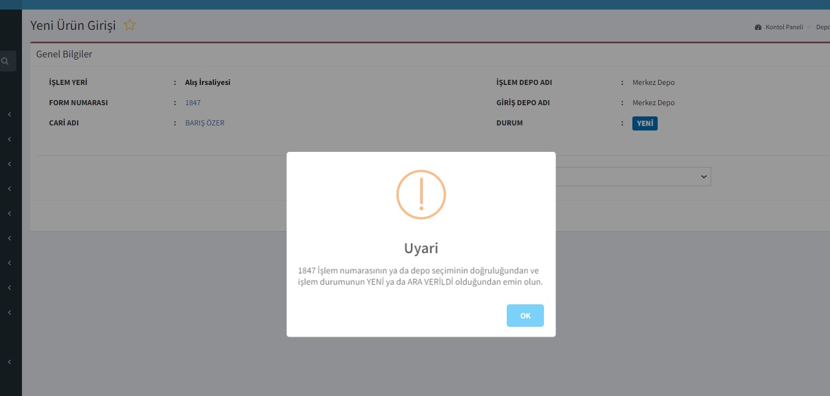
Task: Expand the last sidebar chevron at bottom
Action: tap(10, 362)
